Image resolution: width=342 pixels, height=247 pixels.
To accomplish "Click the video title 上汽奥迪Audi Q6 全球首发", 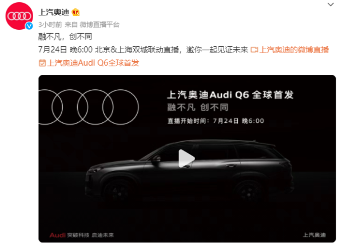I will coord(230,95).
